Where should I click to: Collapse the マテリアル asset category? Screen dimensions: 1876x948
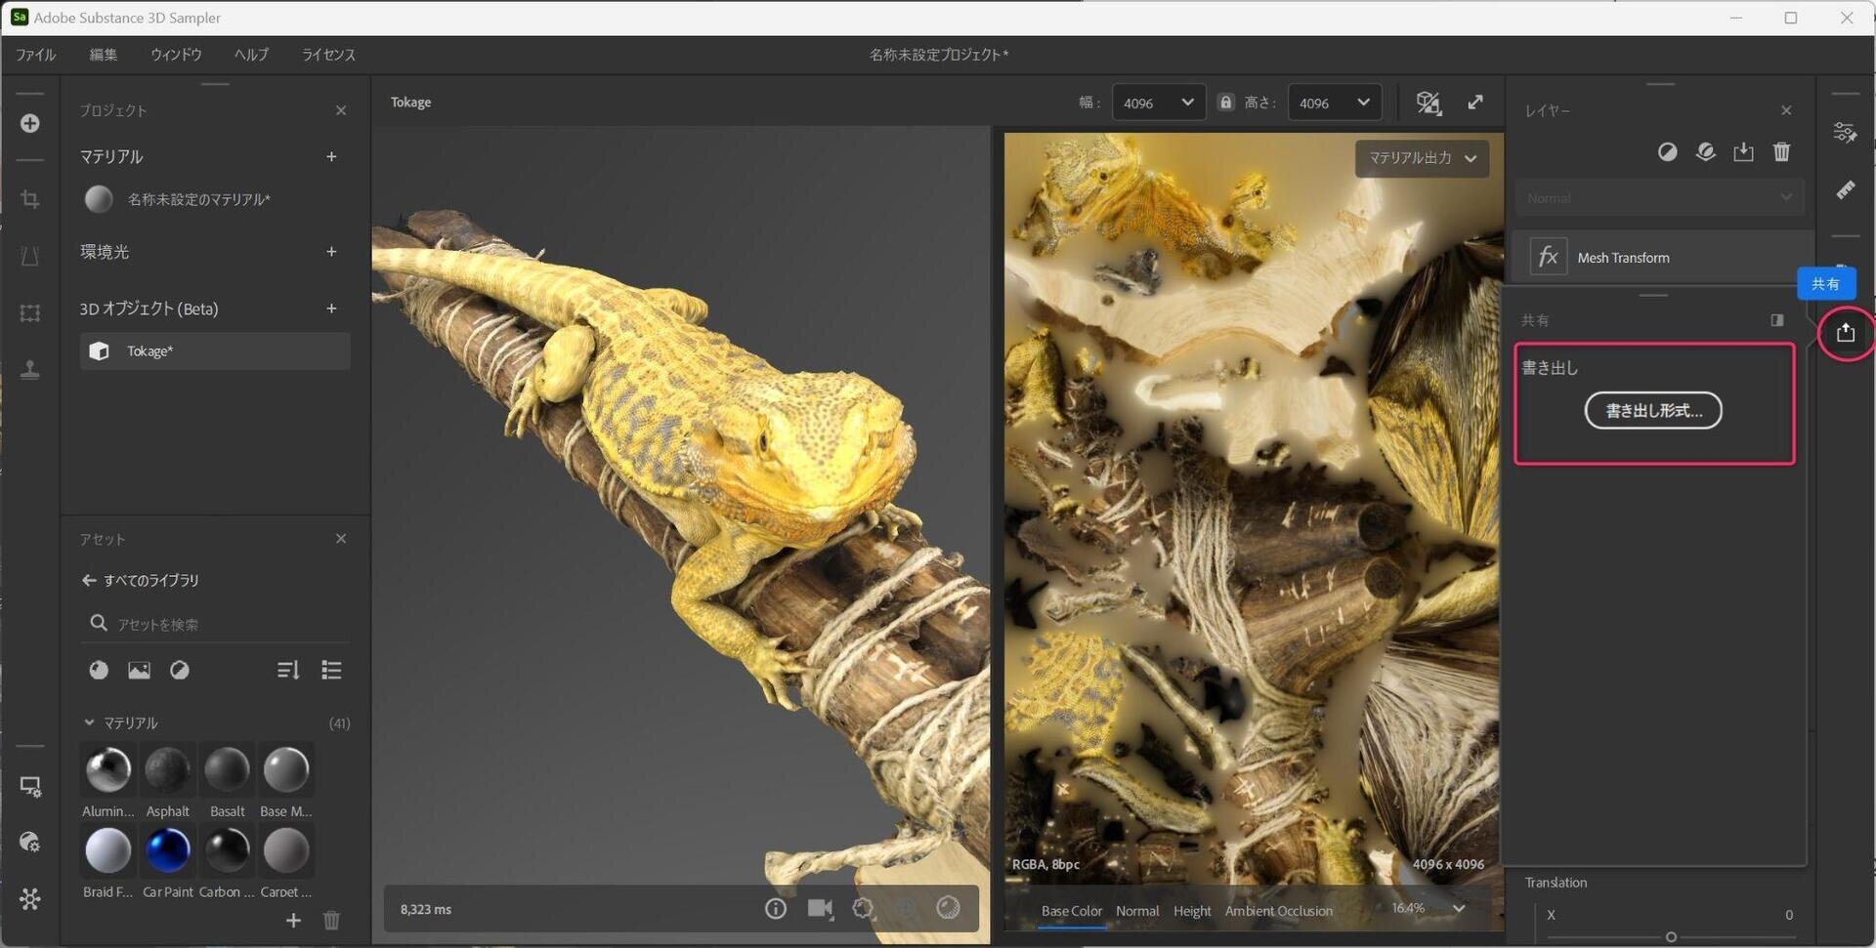(89, 722)
